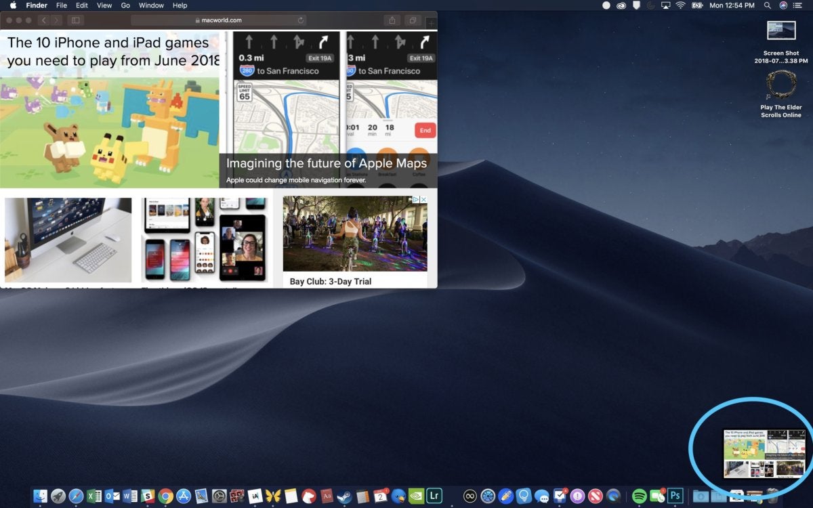This screenshot has width=813, height=508.
Task: Click the Mon 12:54 PM clock
Action: click(732, 5)
